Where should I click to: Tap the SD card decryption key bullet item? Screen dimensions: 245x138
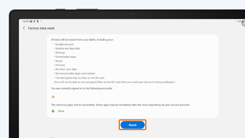point(79,78)
